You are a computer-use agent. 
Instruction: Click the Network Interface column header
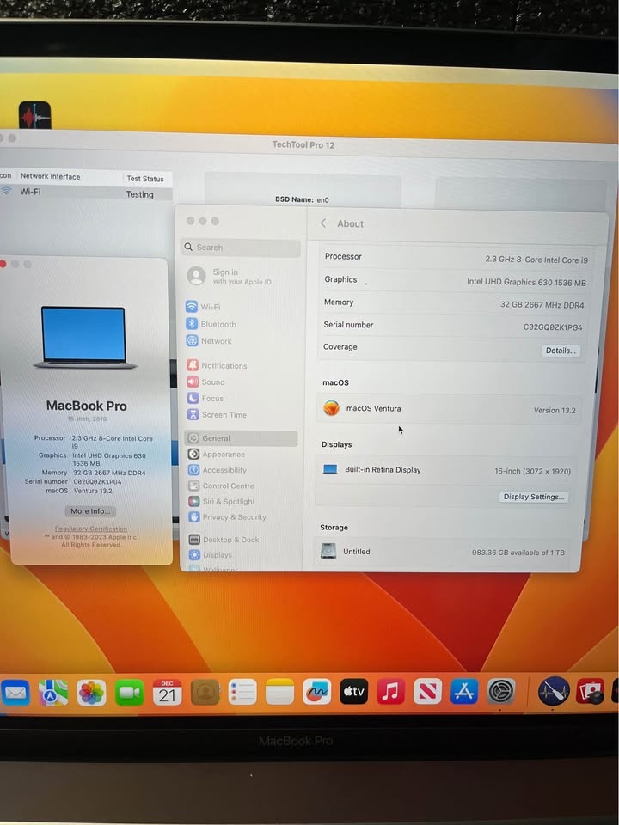click(x=50, y=176)
